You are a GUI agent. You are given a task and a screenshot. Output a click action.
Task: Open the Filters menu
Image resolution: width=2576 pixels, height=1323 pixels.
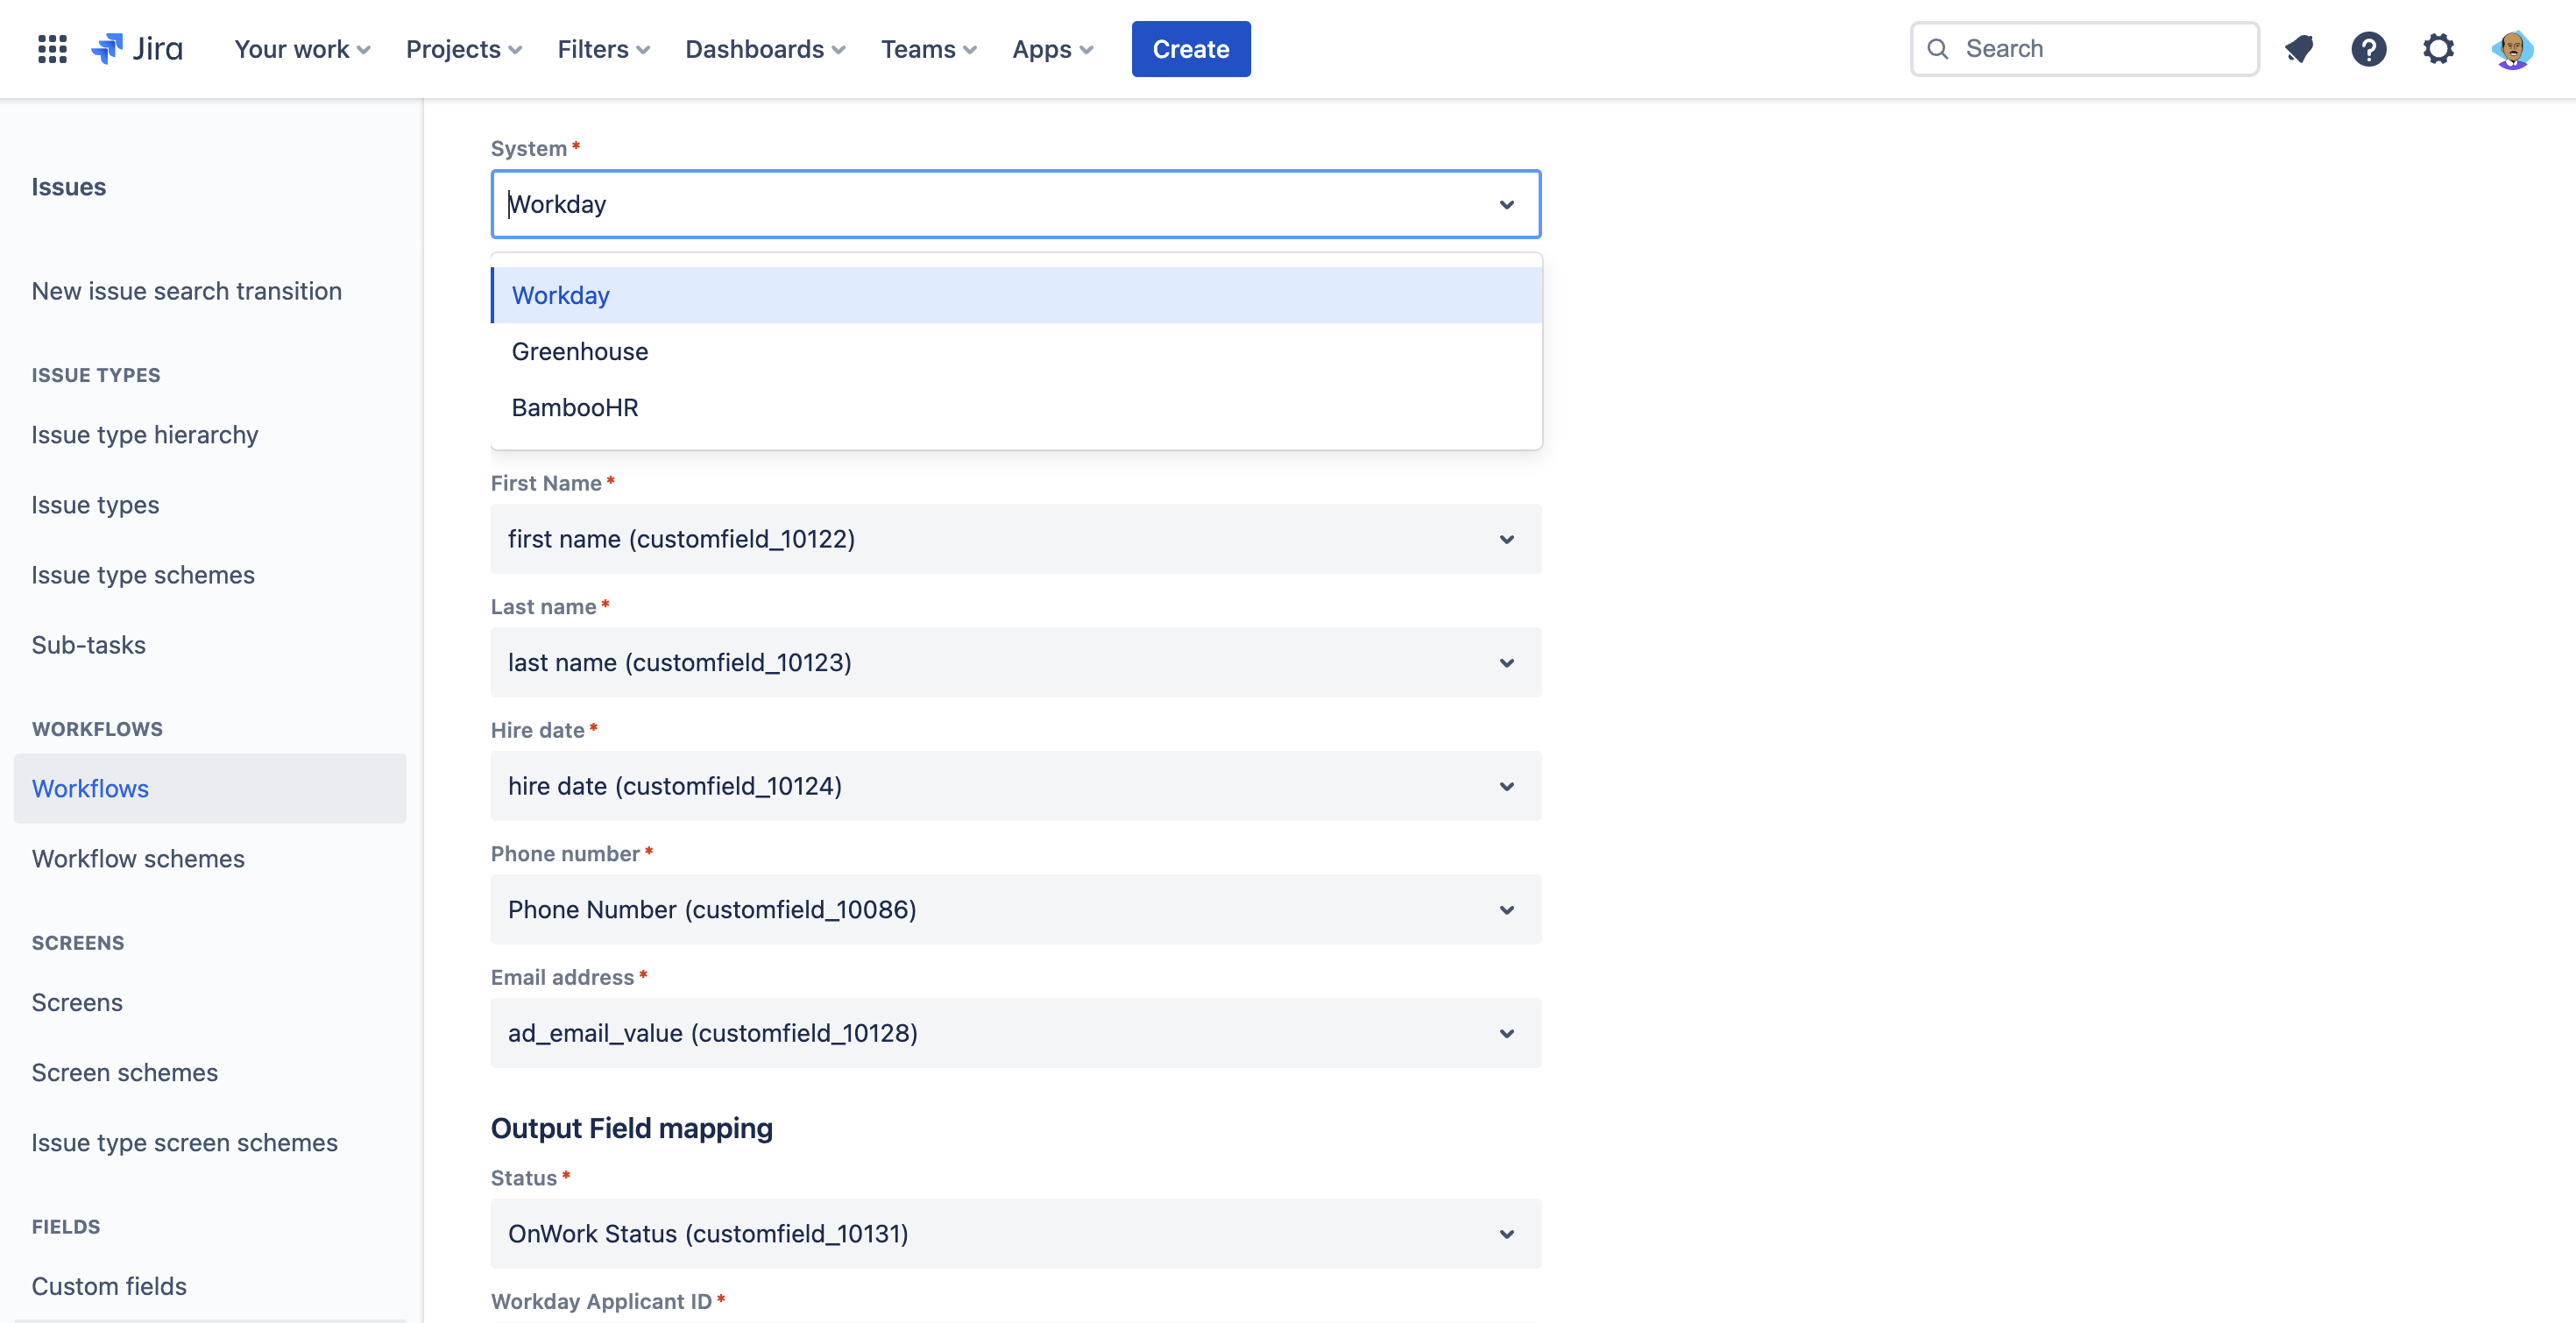point(603,49)
